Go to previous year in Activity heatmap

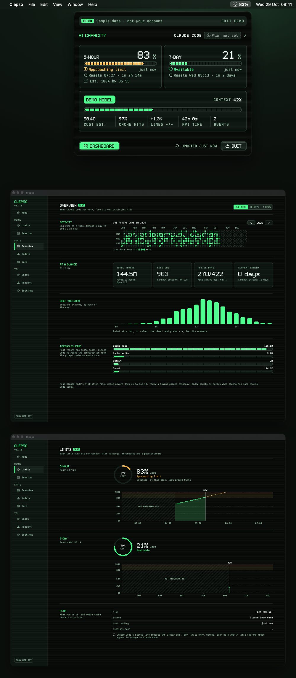(251, 223)
